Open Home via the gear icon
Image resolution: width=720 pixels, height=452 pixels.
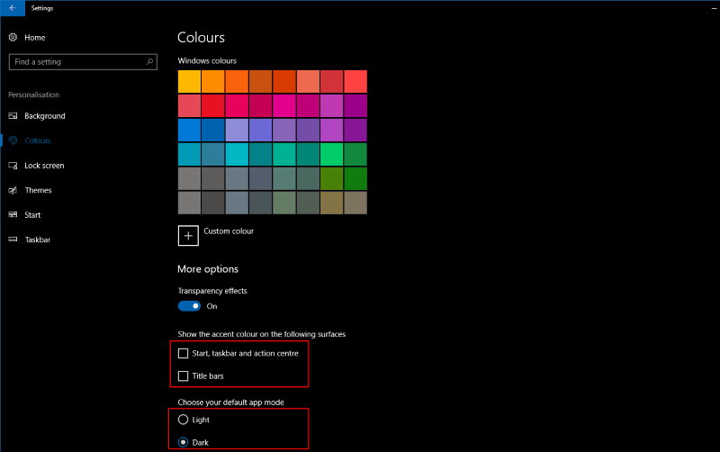click(13, 37)
